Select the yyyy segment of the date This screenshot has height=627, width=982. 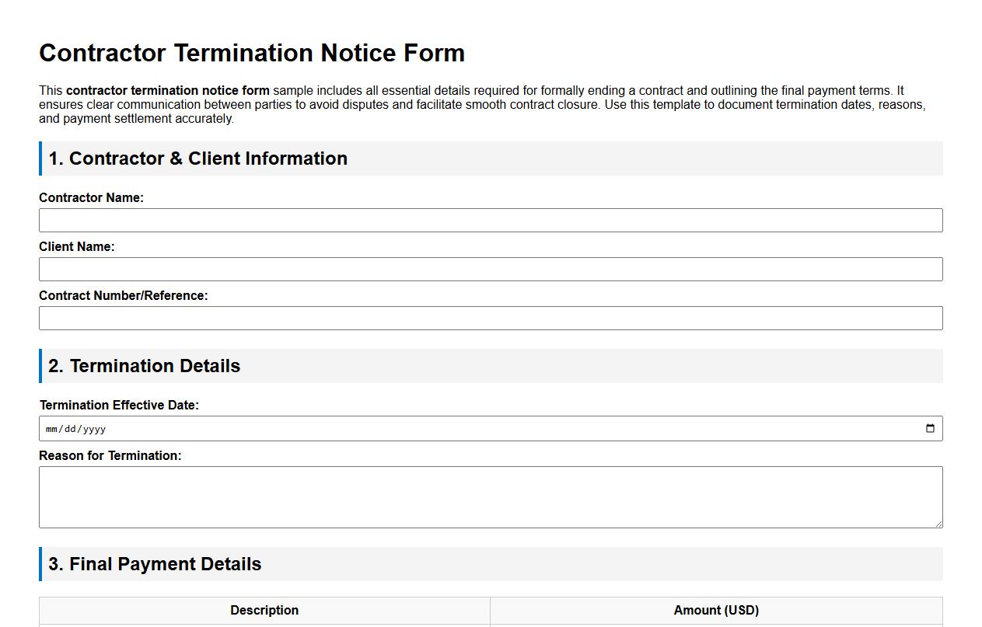pos(93,428)
